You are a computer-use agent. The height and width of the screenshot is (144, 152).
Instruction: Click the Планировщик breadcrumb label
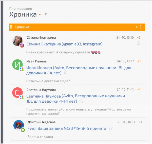click(x=21, y=9)
